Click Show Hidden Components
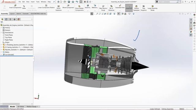 pos(79,8)
